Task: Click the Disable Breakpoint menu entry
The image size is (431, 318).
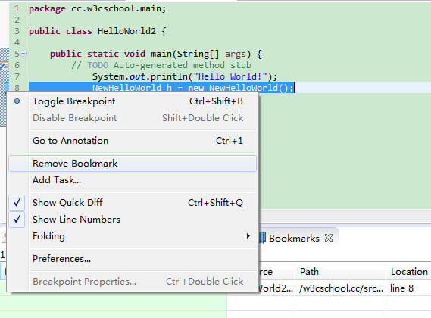Action: [133, 118]
